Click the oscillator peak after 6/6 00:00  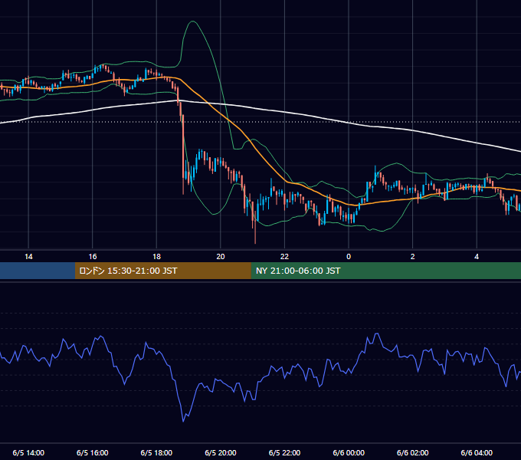coord(377,333)
